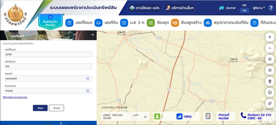276x125 pixels.
Task: Open the ห้องชุด menu item
Action: tap(163, 23)
